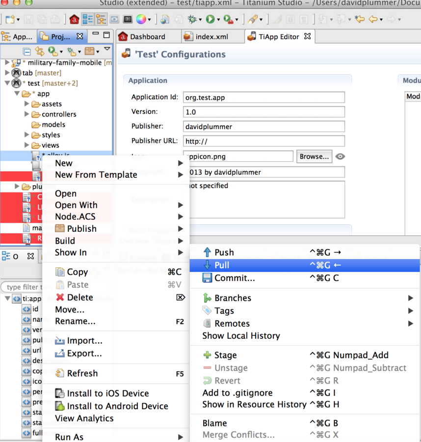Image resolution: width=421 pixels, height=442 pixels.
Task: Click the New file wizard toolbar icon
Action: [x=10, y=20]
